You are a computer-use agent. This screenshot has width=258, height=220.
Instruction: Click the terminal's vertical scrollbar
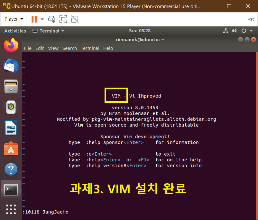(x=257, y=136)
